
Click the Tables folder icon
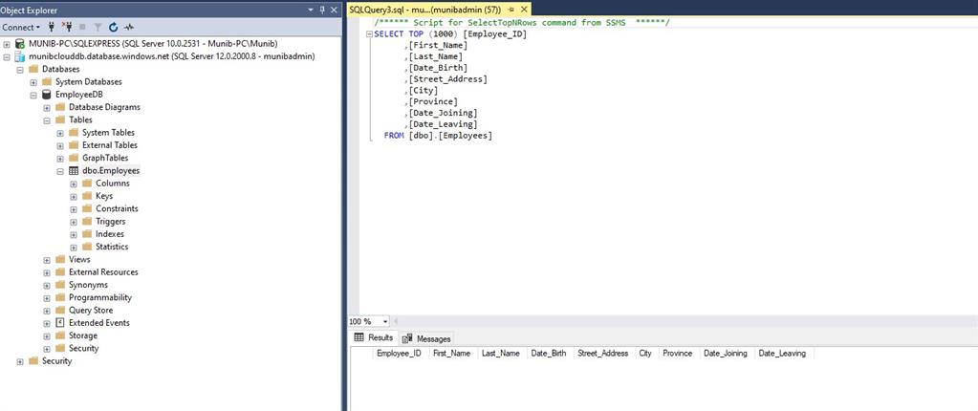(60, 119)
